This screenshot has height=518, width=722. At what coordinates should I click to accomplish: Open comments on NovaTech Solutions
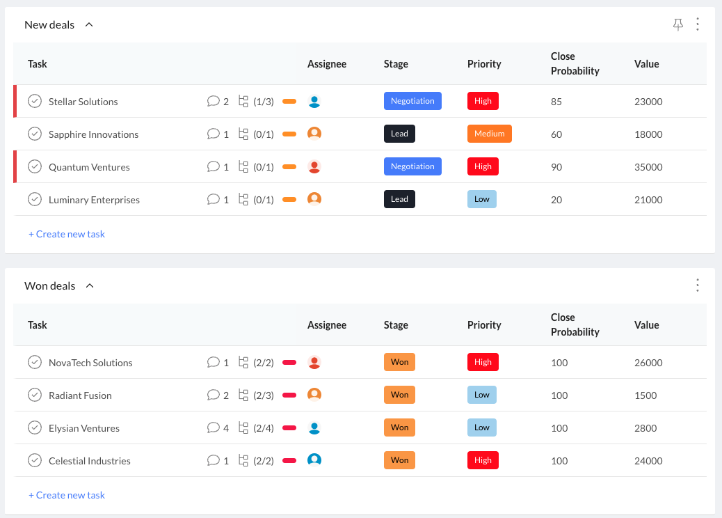[x=214, y=362]
